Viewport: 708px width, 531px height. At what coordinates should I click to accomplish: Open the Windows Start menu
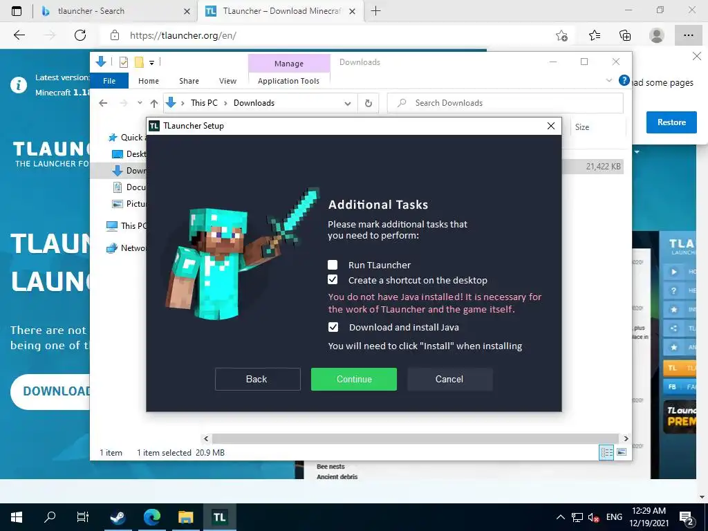[17, 517]
